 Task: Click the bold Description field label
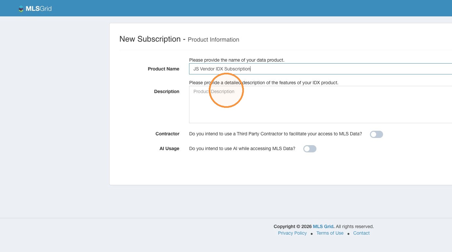coord(167,91)
